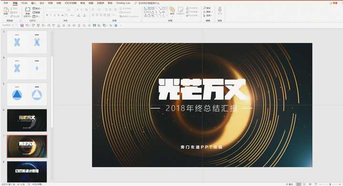Image resolution: width=343 pixels, height=186 pixels.
Task: Click the Dictate microphone icon
Action: [220, 10]
